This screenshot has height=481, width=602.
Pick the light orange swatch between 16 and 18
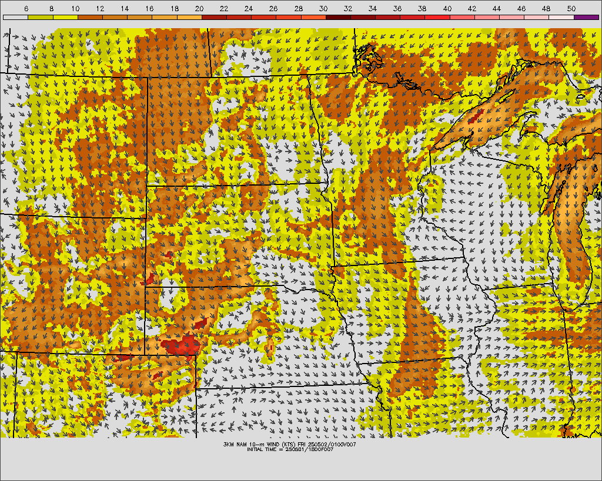pos(165,17)
